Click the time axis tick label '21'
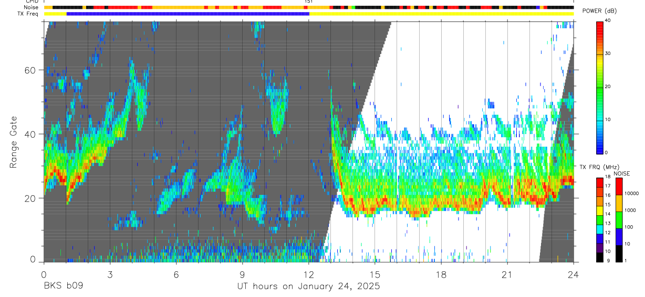The image size is (645, 297). tap(507, 274)
